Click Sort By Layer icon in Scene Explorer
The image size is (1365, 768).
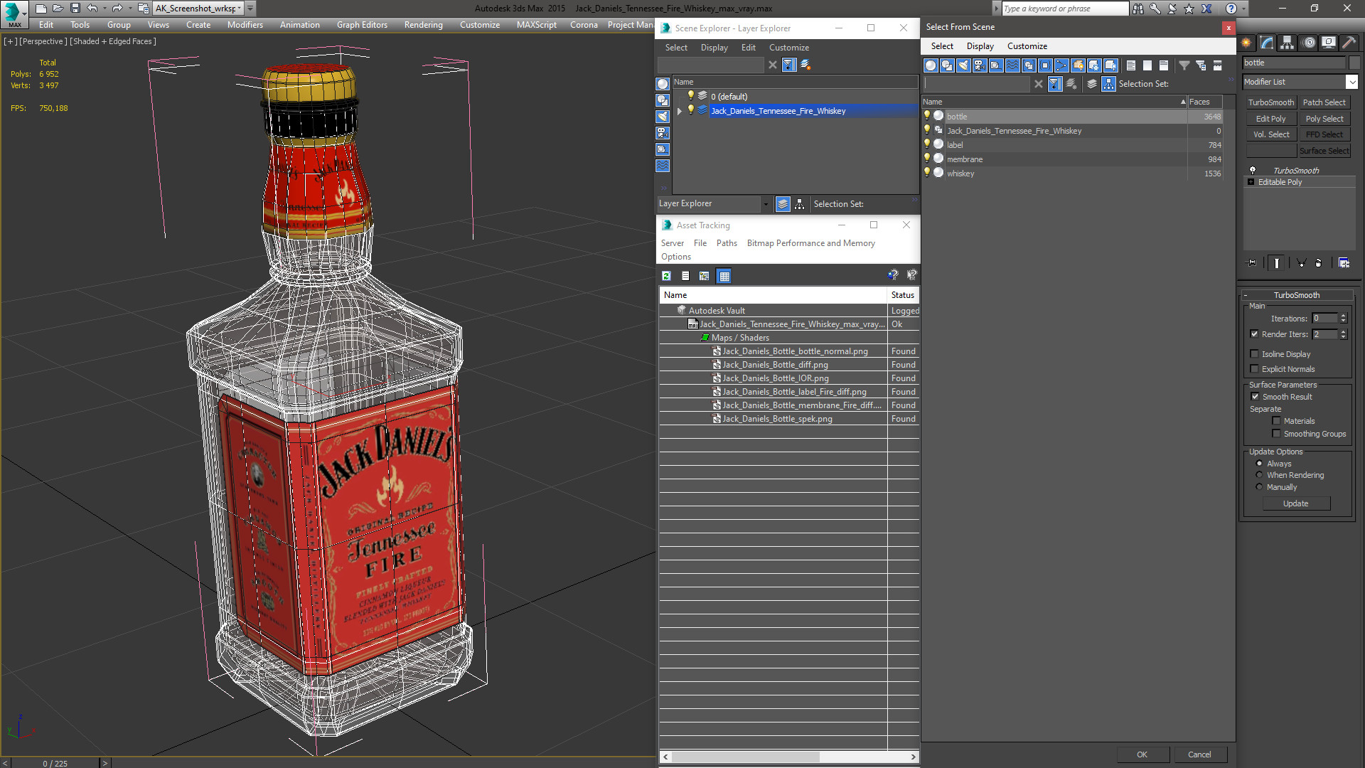[x=783, y=204]
